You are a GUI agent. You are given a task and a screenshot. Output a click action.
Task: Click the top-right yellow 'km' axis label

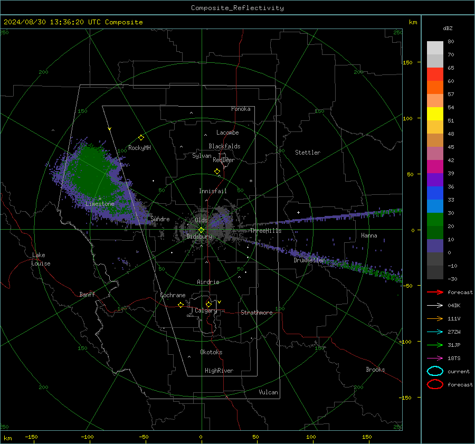coord(413,22)
